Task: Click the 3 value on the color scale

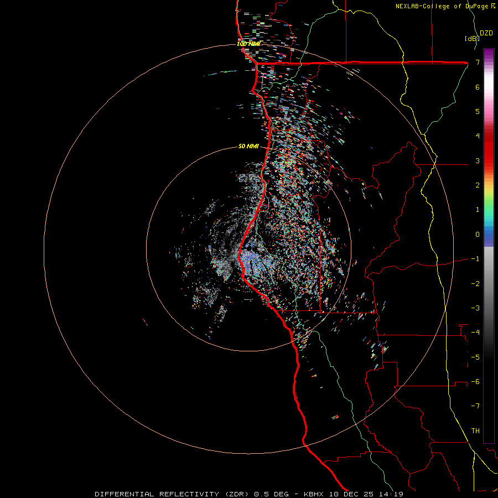Action: [x=478, y=160]
